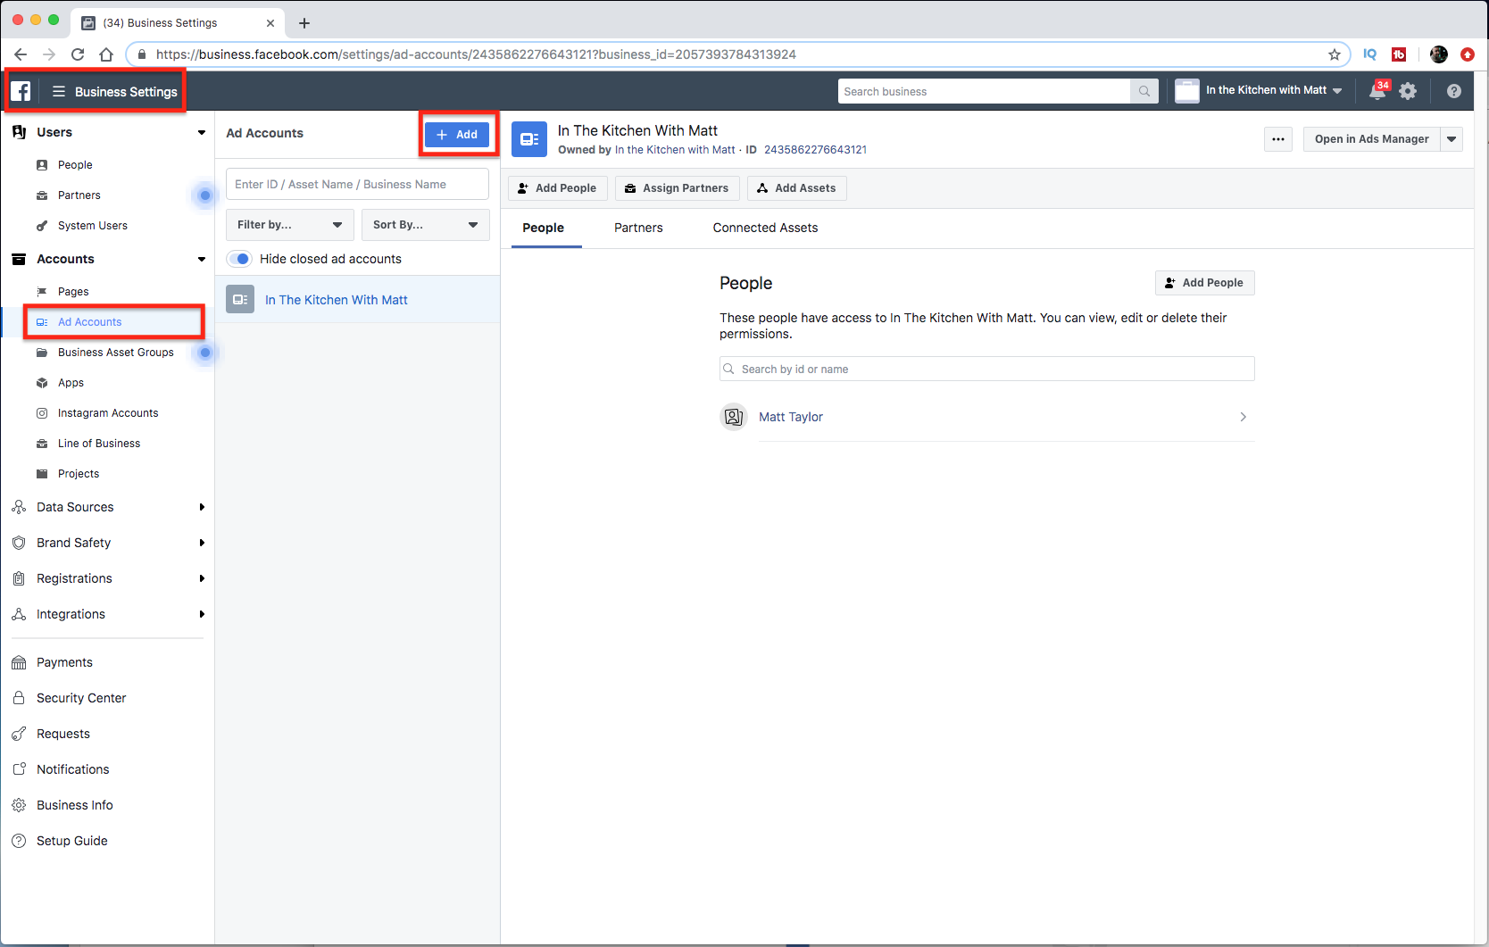Switch to the People tab
This screenshot has height=947, width=1489.
(x=543, y=228)
